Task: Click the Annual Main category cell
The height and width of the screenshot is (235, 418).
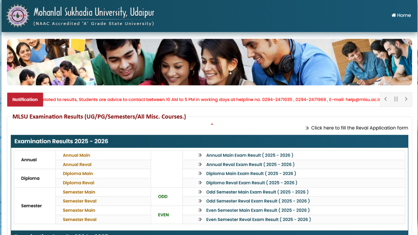Action: (x=103, y=155)
